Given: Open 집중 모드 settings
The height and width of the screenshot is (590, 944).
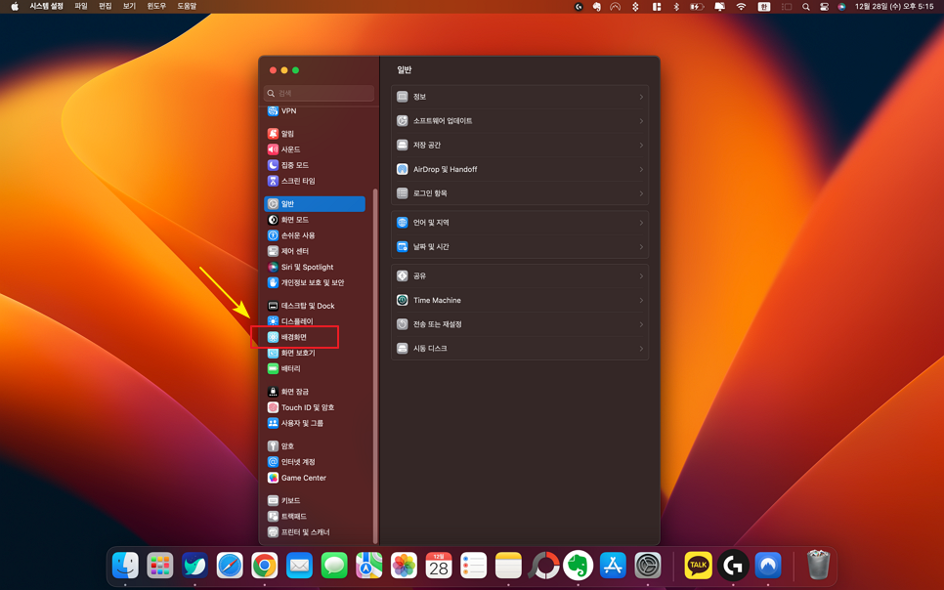Looking at the screenshot, I should pyautogui.click(x=315, y=165).
